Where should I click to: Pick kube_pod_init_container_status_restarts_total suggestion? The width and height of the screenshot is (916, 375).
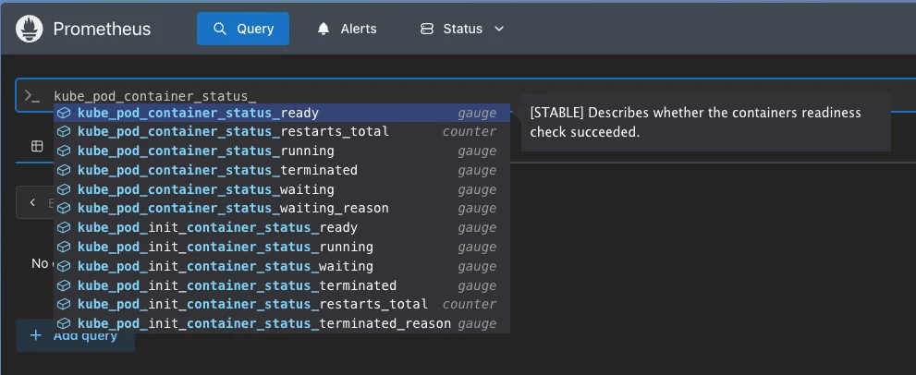click(282, 304)
